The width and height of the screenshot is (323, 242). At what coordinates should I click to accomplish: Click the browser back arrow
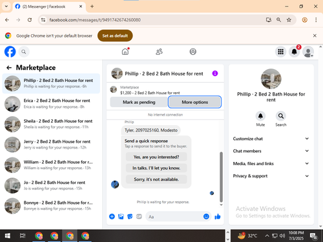point(7,20)
